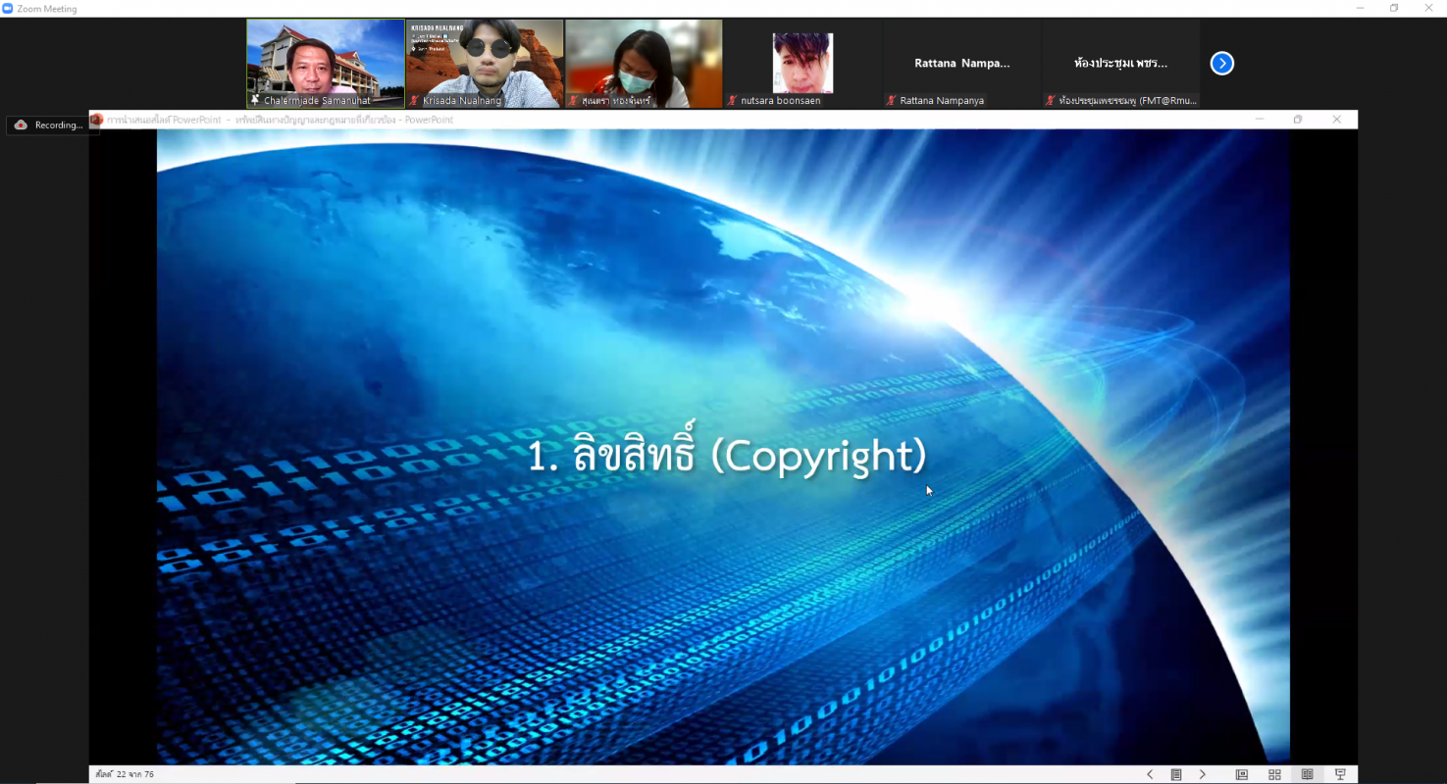
Task: Close the shared PowerPoint window
Action: 1336,120
